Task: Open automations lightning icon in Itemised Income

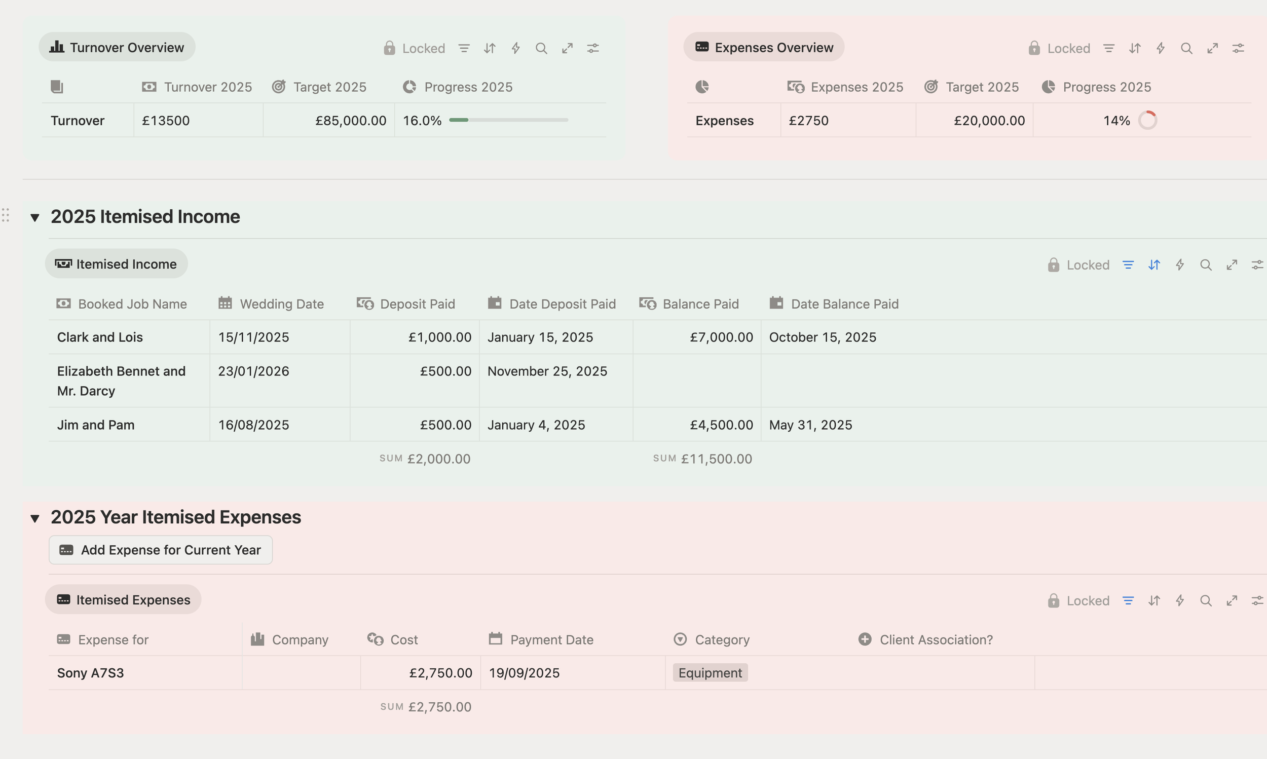Action: tap(1179, 265)
